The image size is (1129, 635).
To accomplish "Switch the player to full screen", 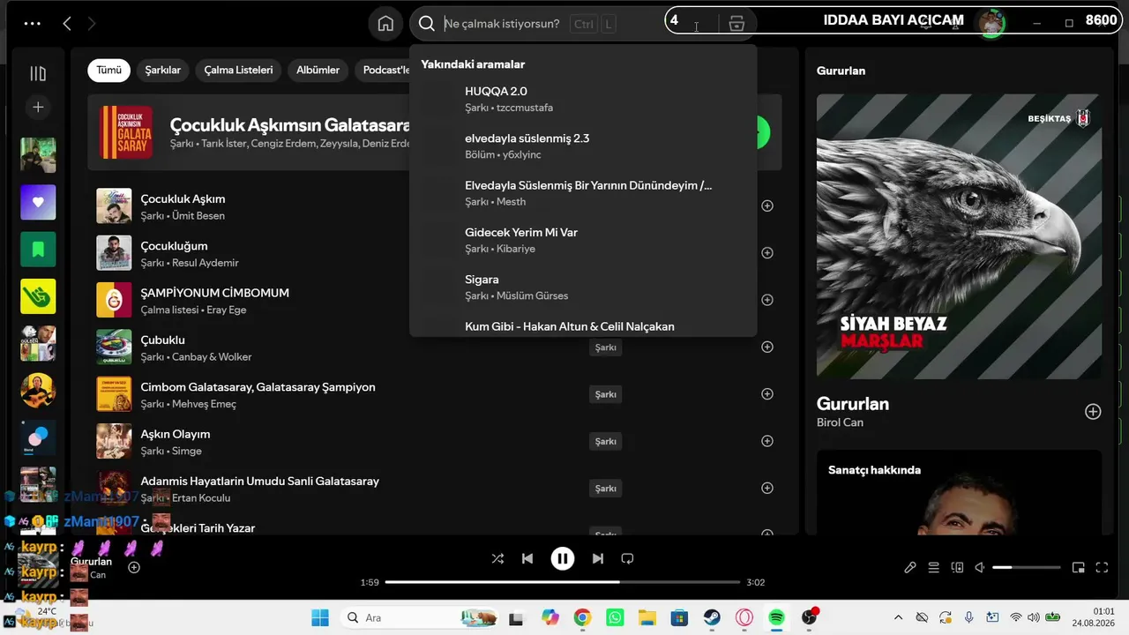I will (1102, 568).
